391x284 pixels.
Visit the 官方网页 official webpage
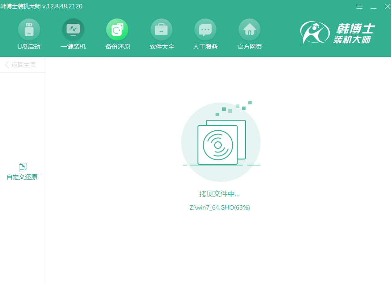point(249,34)
